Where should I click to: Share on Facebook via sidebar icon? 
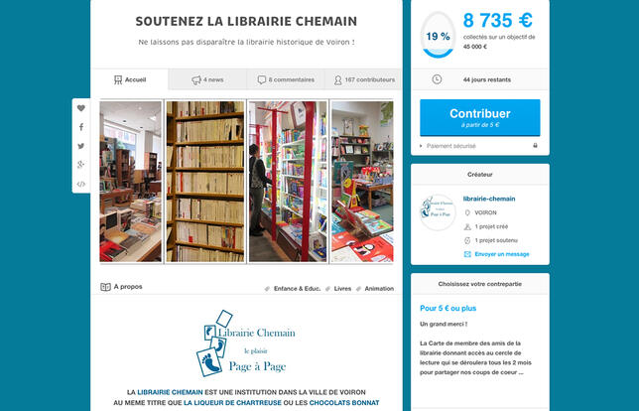[x=81, y=127]
